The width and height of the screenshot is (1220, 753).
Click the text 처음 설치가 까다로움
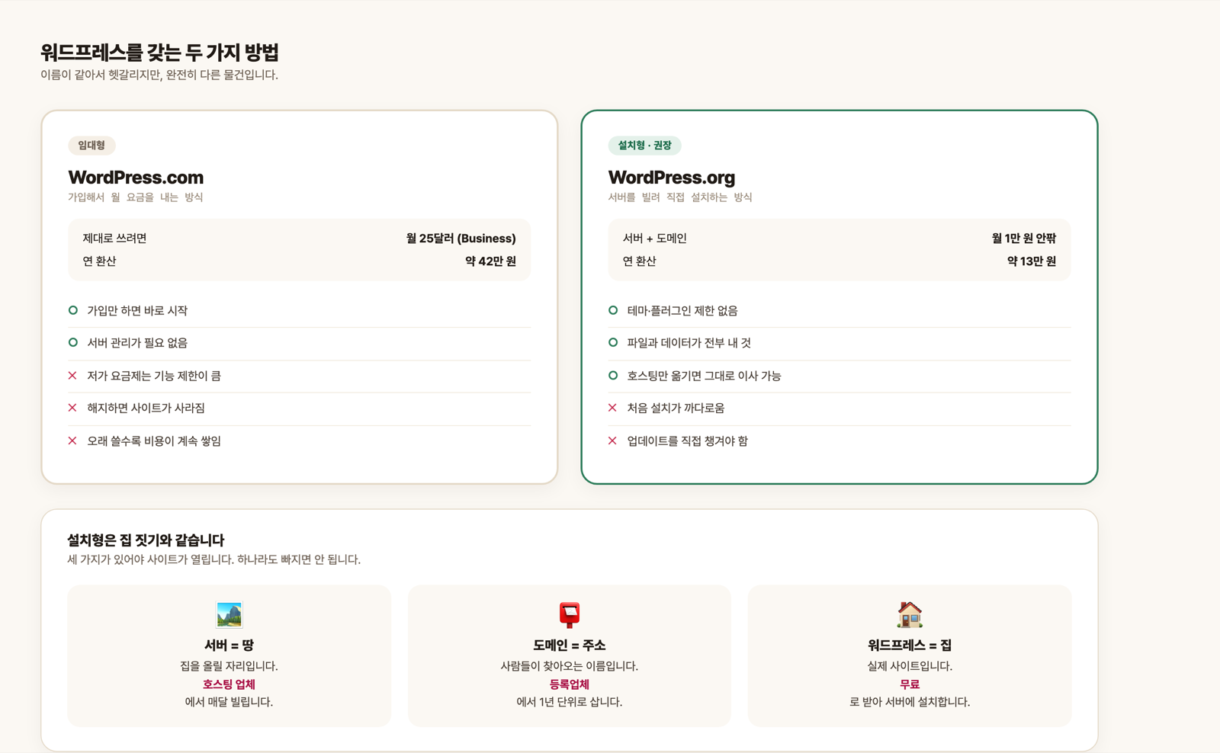676,409
